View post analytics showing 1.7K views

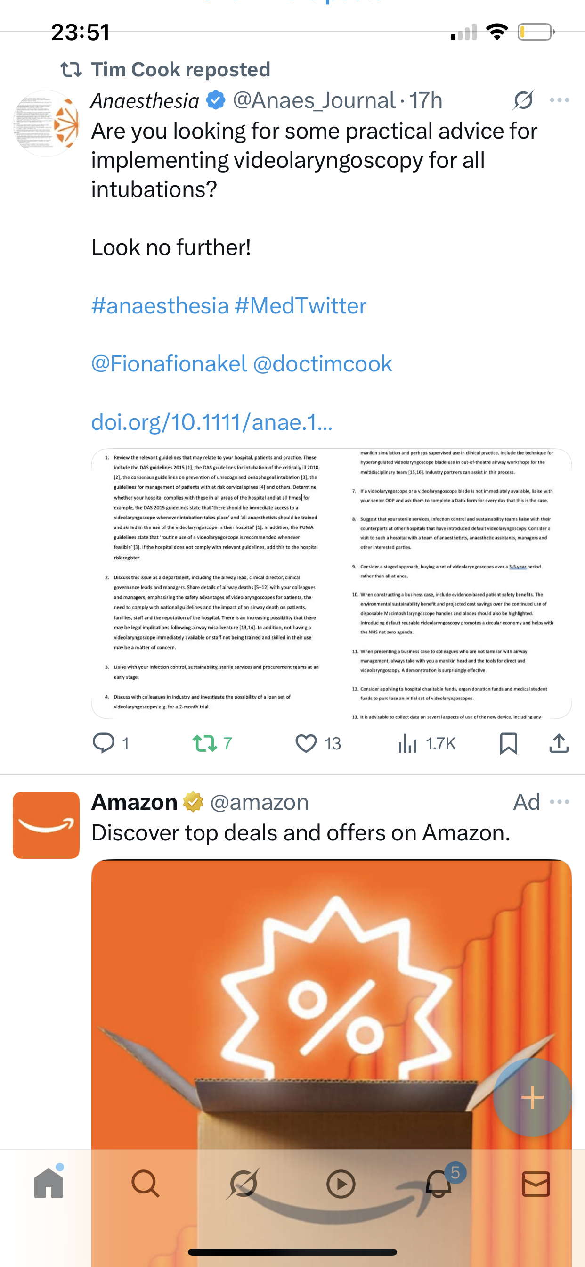click(x=427, y=743)
